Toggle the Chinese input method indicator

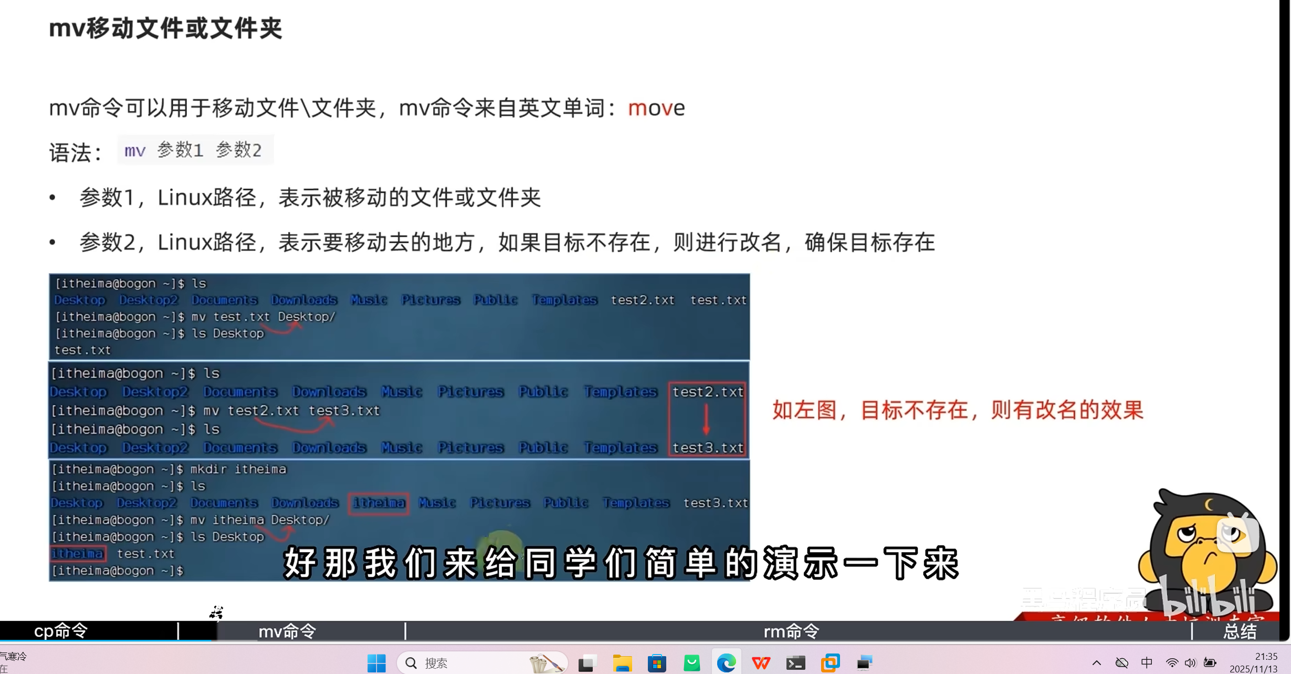click(1147, 663)
